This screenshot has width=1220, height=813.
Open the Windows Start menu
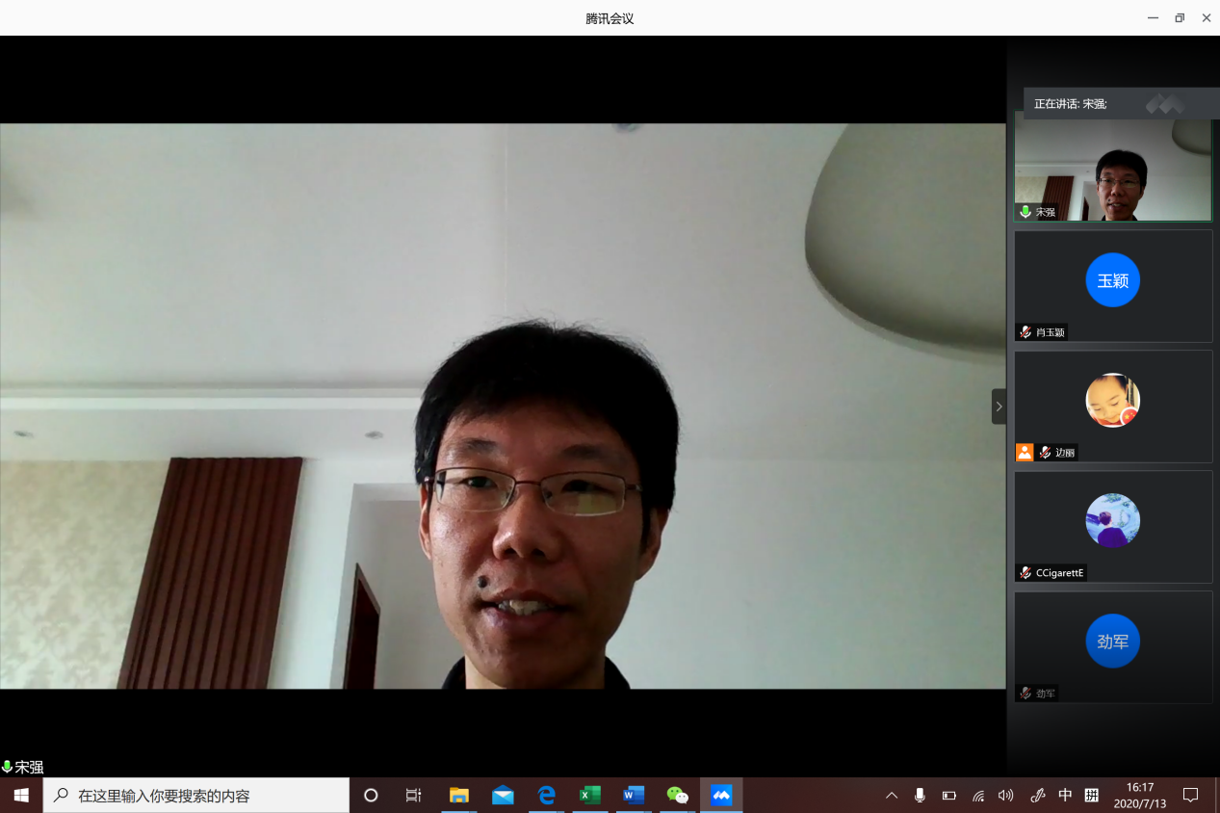[21, 796]
